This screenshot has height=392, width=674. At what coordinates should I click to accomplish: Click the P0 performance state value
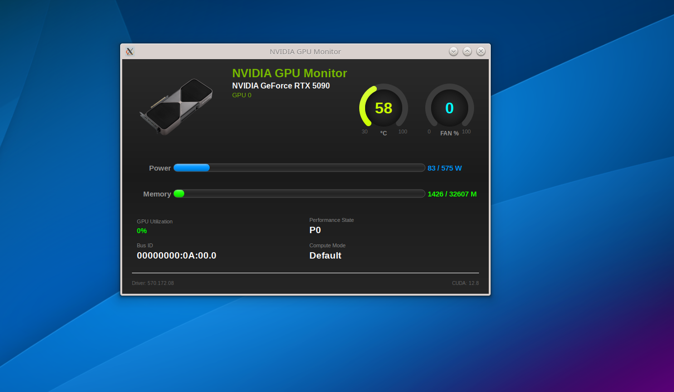coord(315,230)
